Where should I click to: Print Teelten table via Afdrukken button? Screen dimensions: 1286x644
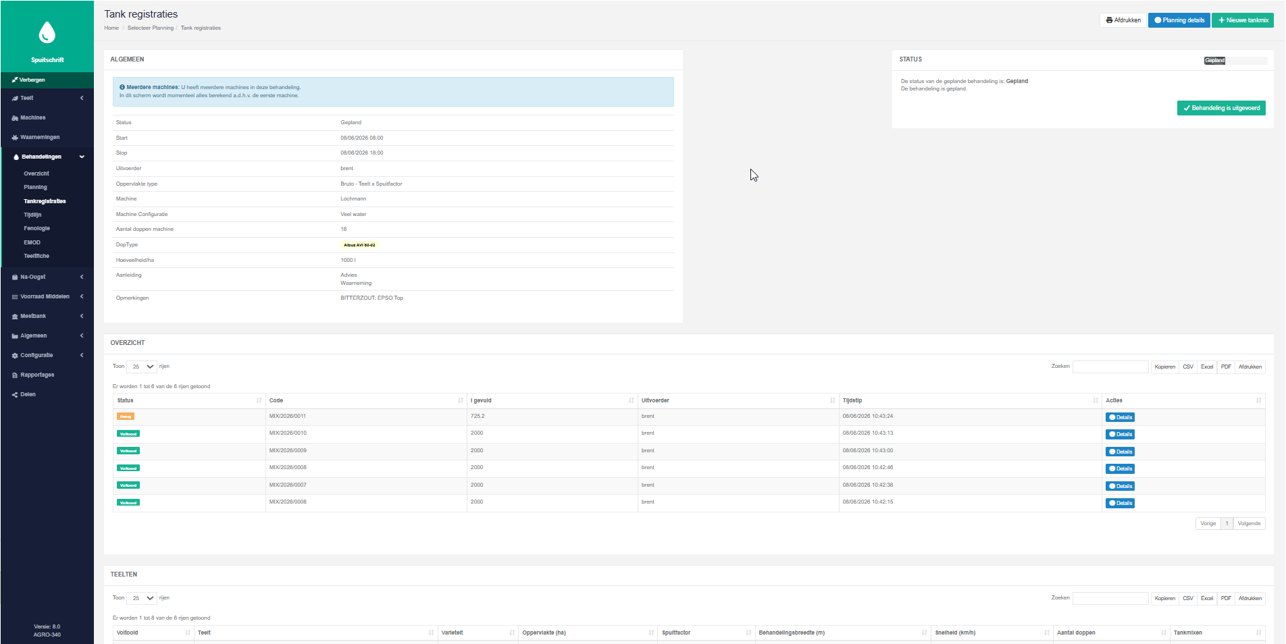[x=1250, y=599]
